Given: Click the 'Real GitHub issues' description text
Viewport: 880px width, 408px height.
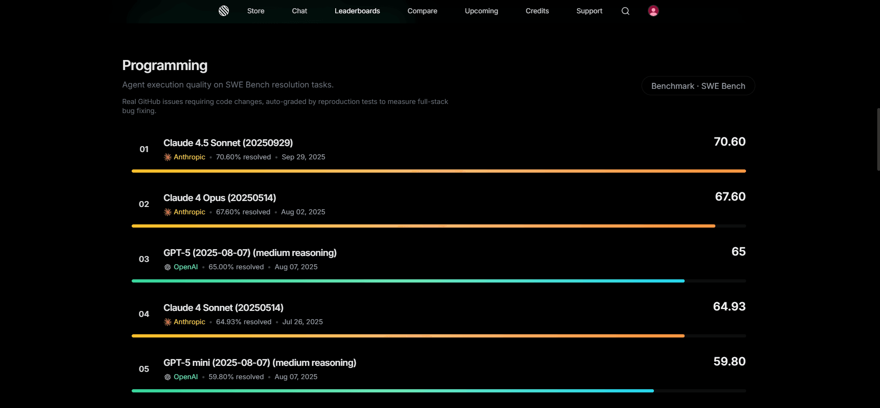Looking at the screenshot, I should pos(285,106).
